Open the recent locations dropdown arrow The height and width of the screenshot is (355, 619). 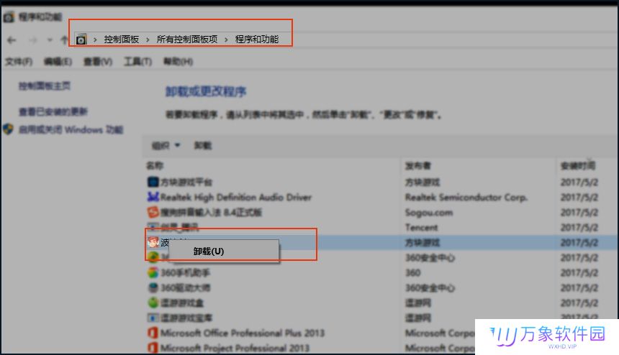(x=50, y=40)
